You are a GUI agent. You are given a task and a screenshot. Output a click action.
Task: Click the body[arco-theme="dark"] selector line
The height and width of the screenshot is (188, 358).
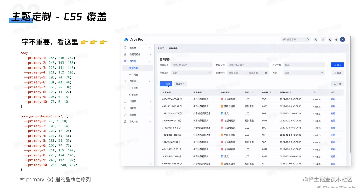pyautogui.click(x=44, y=116)
